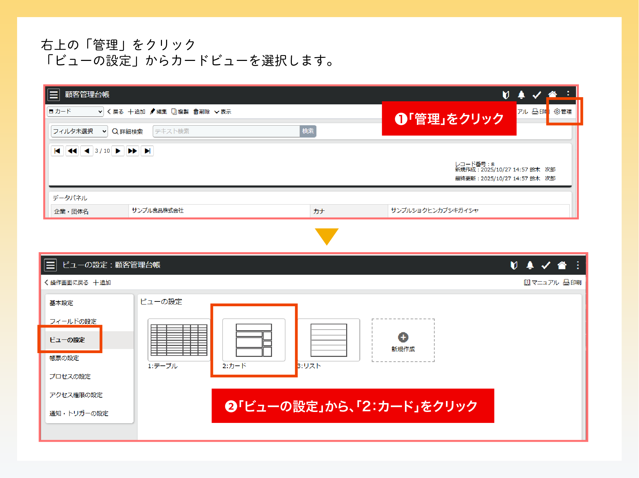Select the 1:テーブル view thumbnail

click(x=179, y=340)
